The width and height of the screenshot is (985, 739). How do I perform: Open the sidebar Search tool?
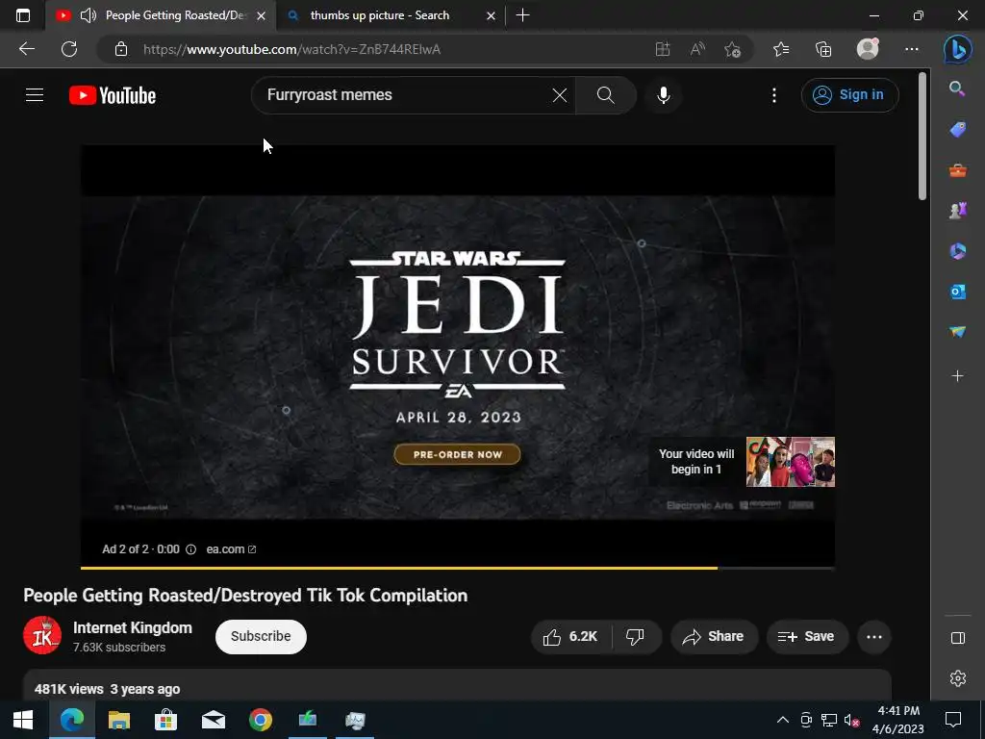click(957, 89)
